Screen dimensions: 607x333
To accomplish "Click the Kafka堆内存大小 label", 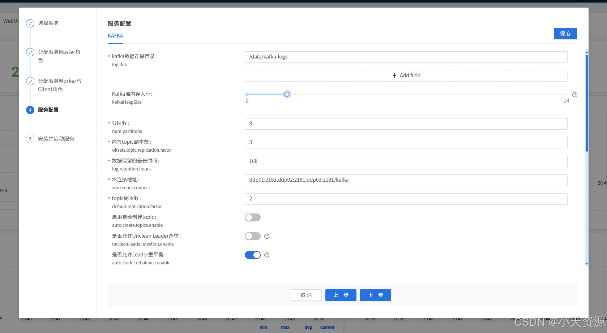I will click(132, 94).
